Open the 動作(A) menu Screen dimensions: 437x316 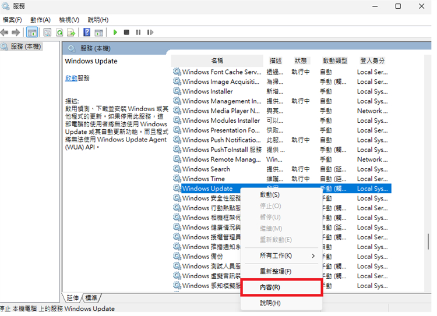point(40,20)
